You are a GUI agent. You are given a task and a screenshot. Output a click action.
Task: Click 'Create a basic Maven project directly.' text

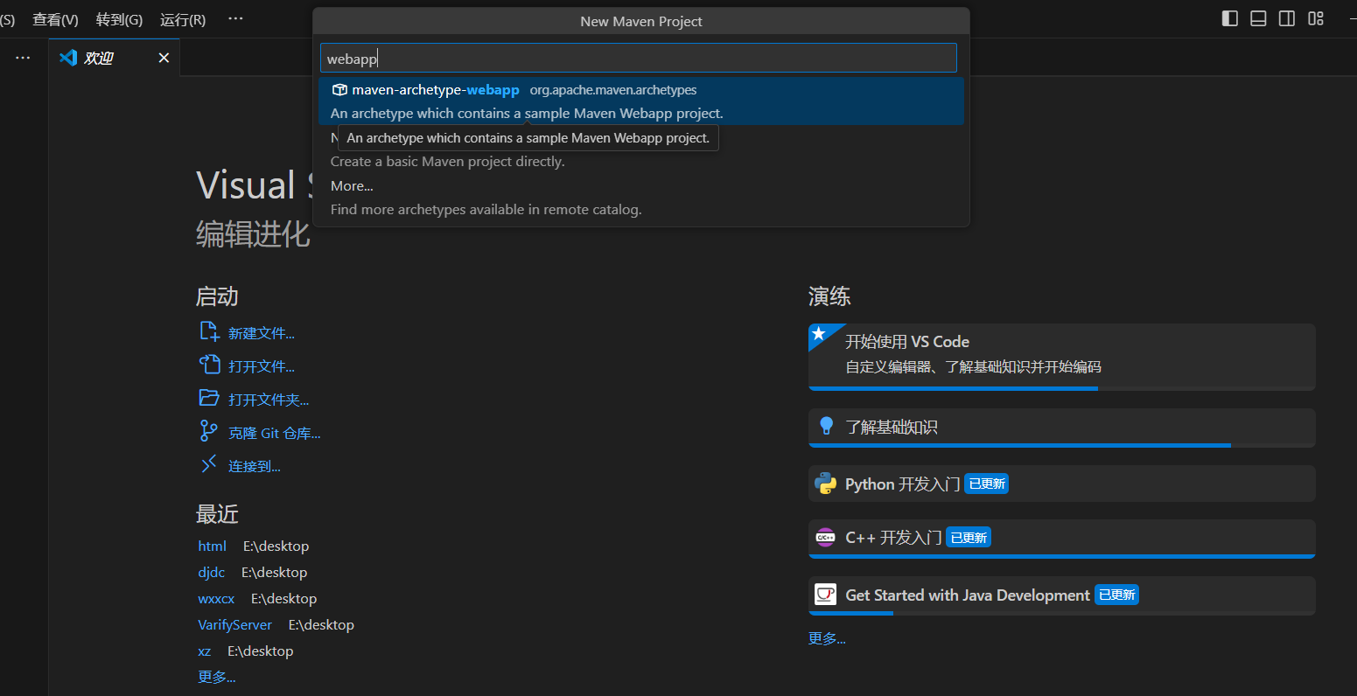[448, 162]
